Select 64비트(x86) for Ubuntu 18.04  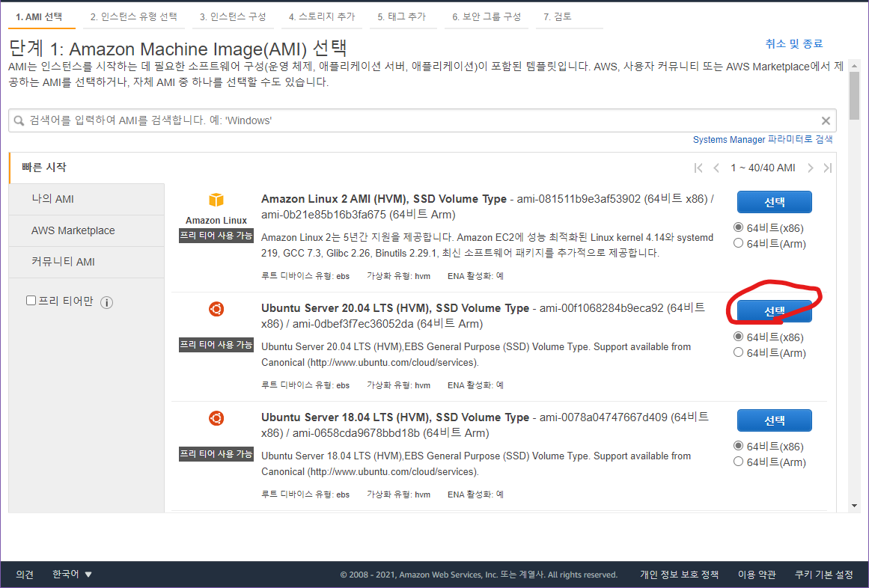738,445
